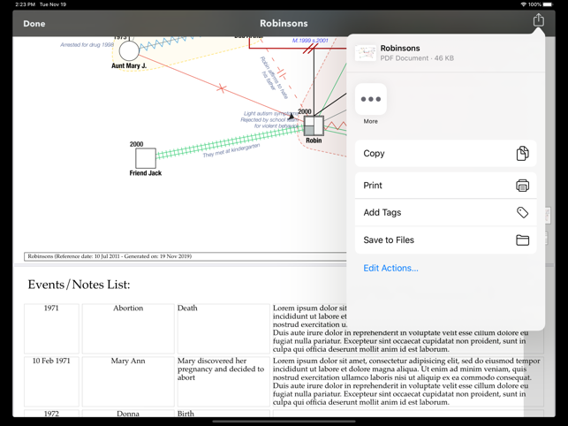This screenshot has width=568, height=426.
Task: Select the Aunt Mary J. circle node
Action: pos(129,50)
